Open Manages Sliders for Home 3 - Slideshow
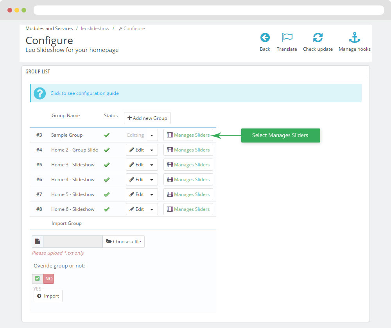Image resolution: width=391 pixels, height=328 pixels. pyautogui.click(x=188, y=165)
